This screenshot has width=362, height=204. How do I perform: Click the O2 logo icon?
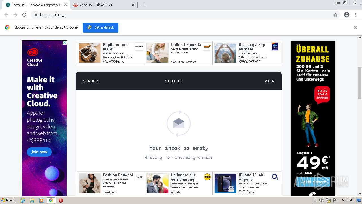pos(275,177)
